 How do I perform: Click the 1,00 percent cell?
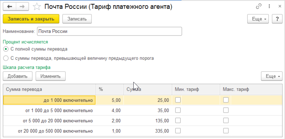(110, 131)
